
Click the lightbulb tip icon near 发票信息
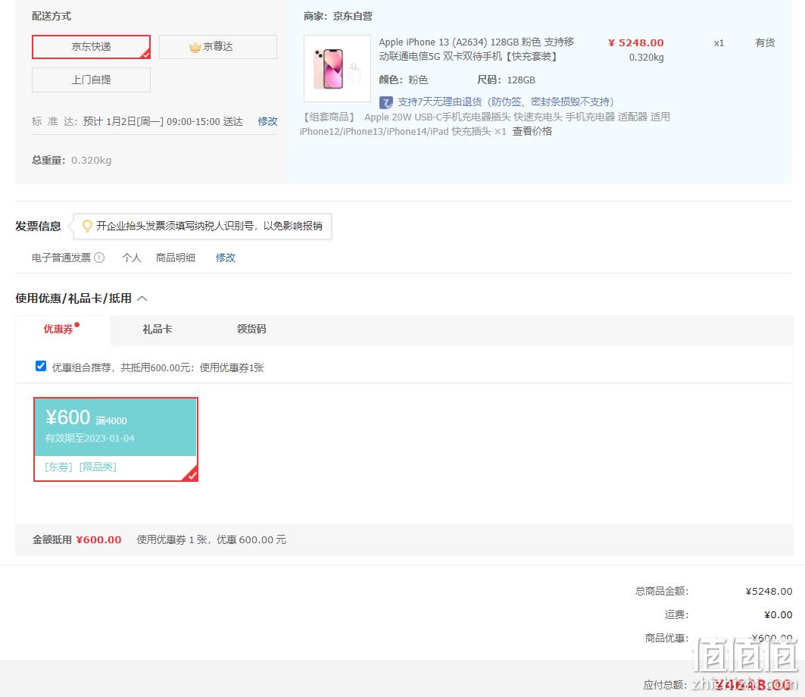point(87,226)
